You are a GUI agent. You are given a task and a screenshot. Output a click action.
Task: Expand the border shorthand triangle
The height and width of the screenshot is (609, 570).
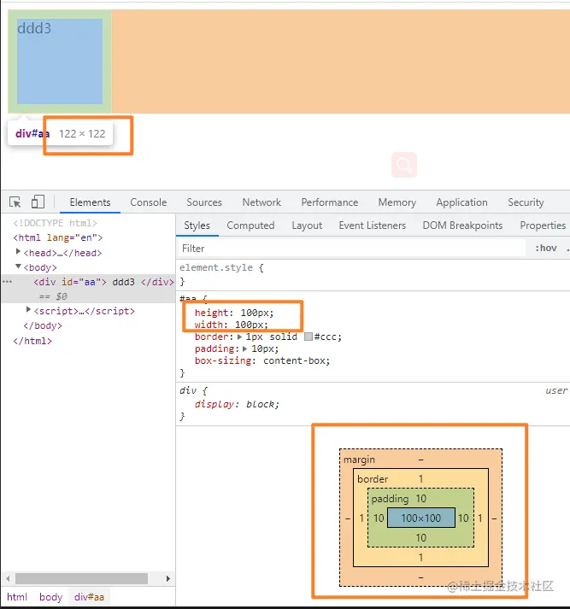240,337
